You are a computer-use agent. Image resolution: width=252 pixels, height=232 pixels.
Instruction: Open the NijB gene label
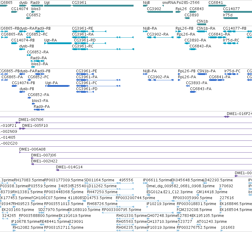pos(146,3)
